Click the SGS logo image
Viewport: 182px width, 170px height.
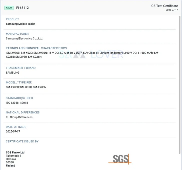coord(120,159)
